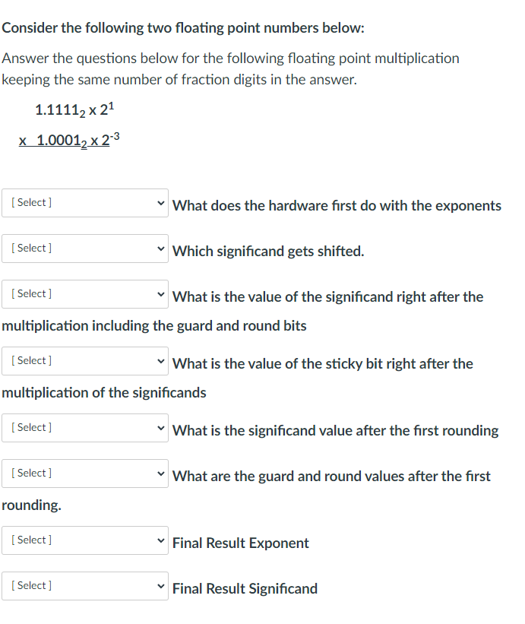Click the chevron beside the significand shift selector
525x624 pixels.
(160, 248)
